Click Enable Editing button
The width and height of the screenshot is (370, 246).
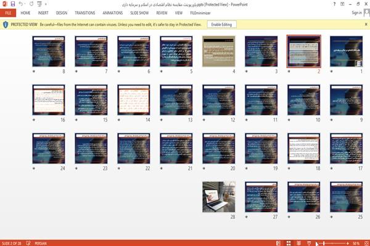coord(221,25)
